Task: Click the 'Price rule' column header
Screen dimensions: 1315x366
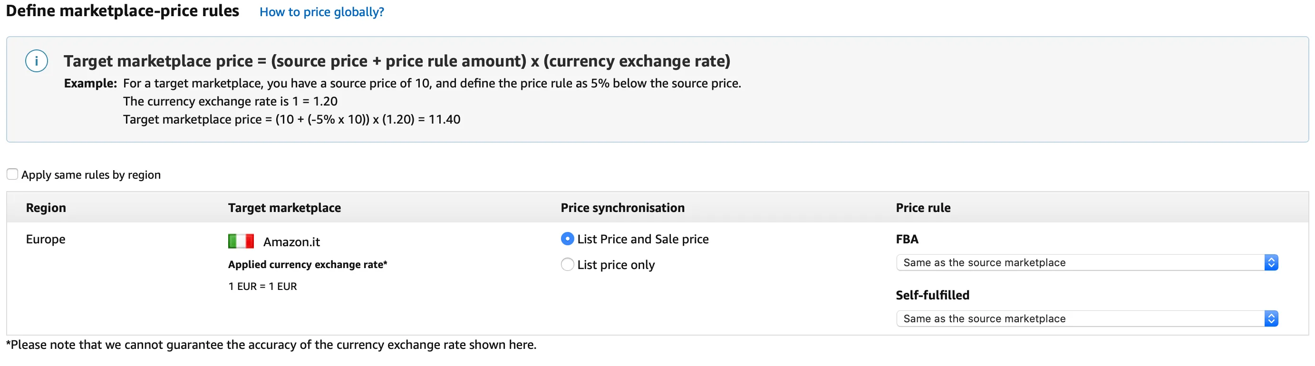Action: tap(923, 208)
